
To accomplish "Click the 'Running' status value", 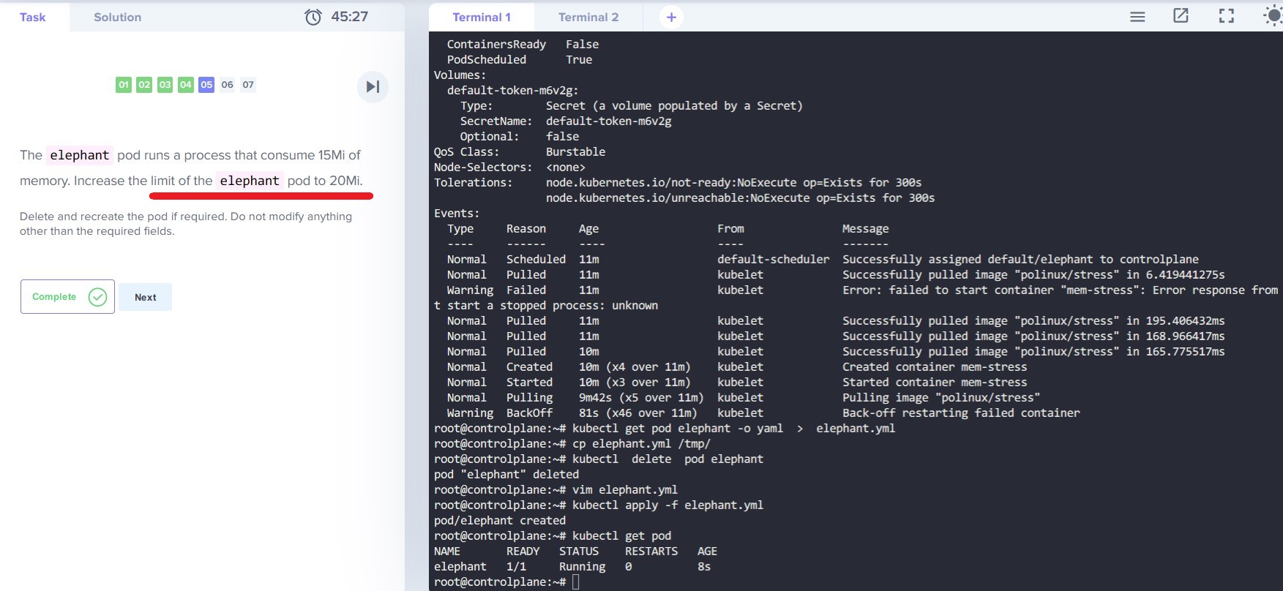I will point(583,567).
